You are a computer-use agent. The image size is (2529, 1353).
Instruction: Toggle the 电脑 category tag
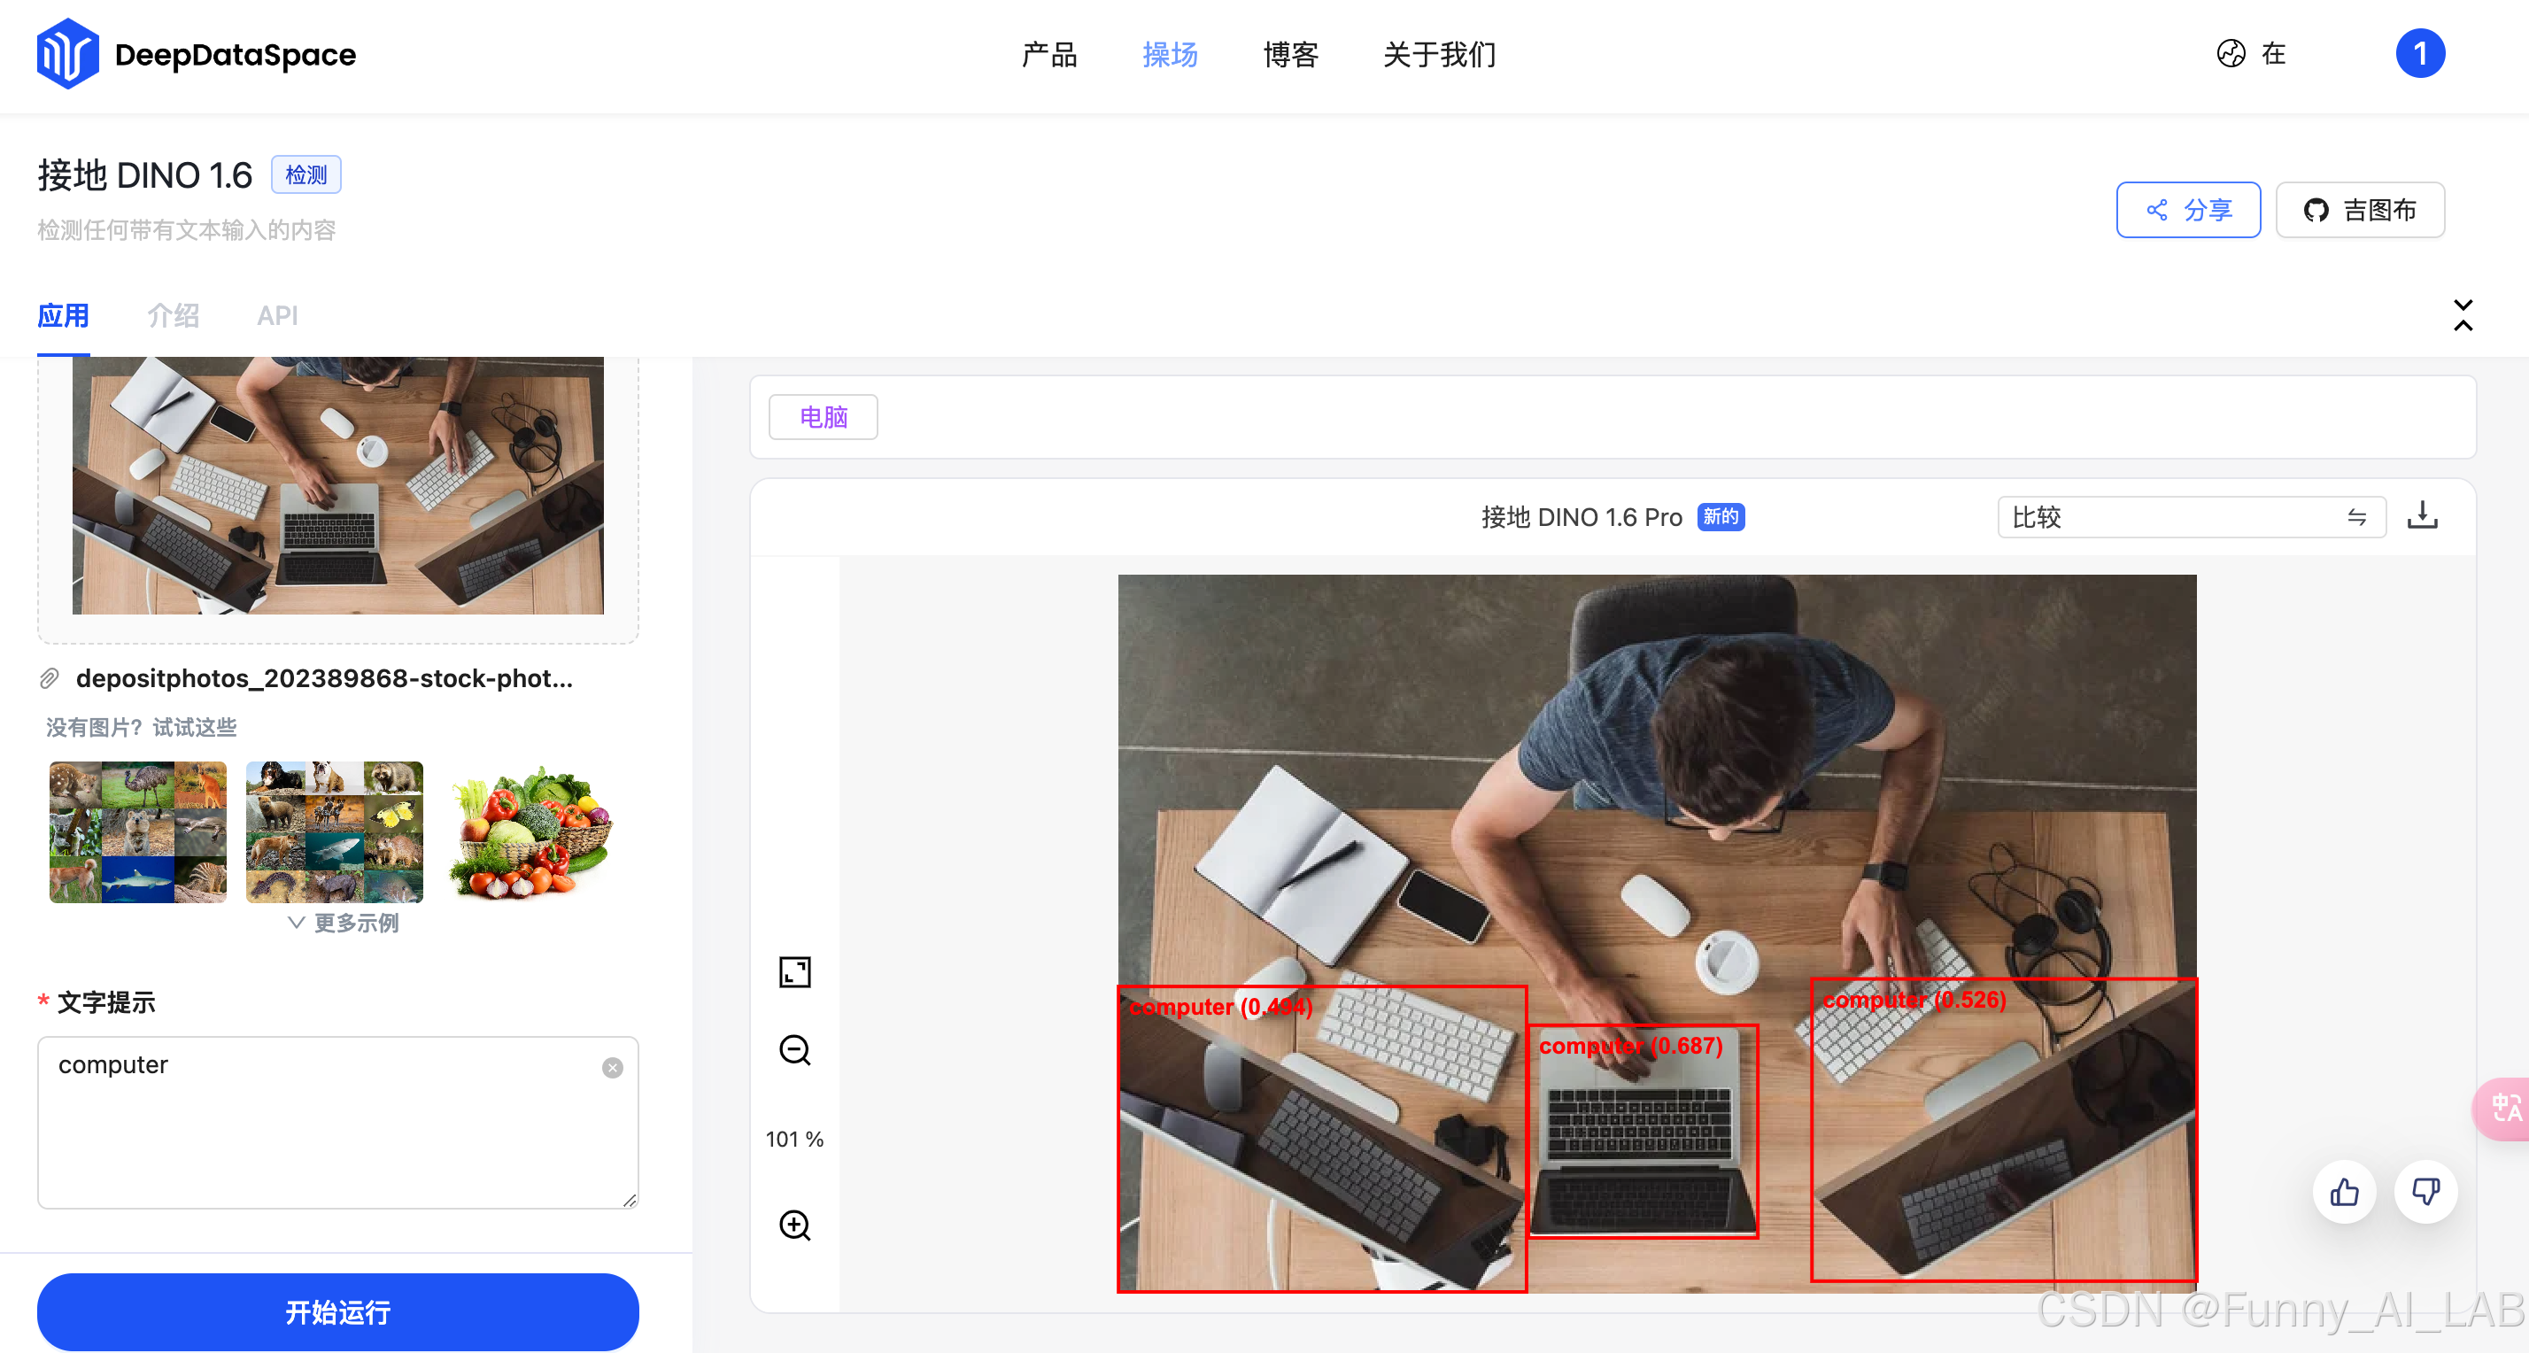click(823, 417)
